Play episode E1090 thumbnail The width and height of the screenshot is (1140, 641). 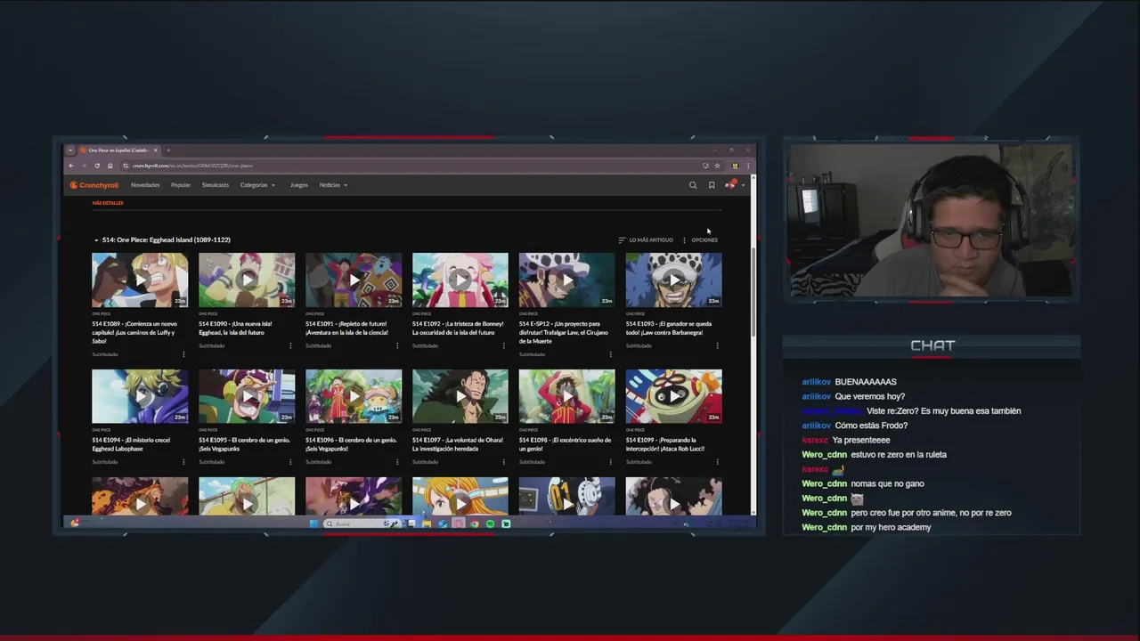click(x=247, y=280)
